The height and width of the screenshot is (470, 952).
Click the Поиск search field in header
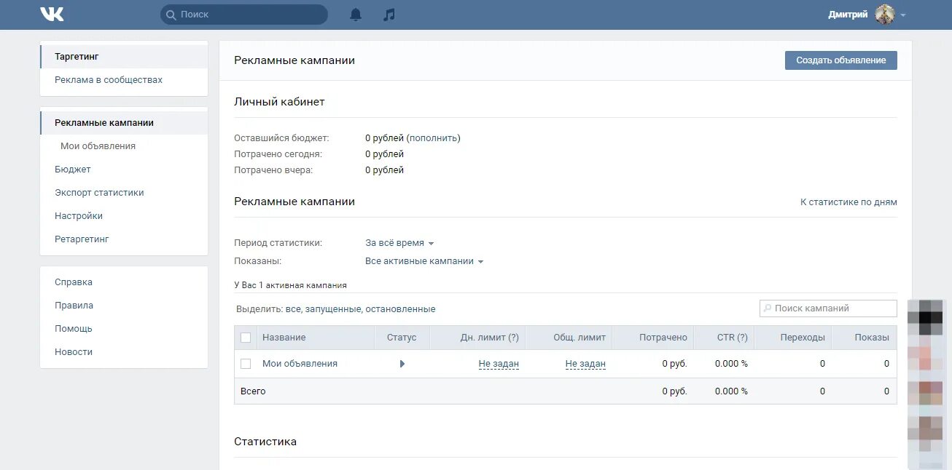[244, 15]
